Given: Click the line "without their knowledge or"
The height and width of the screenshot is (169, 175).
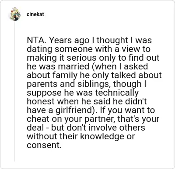Looking at the screenshot, I should [x=81, y=136].
